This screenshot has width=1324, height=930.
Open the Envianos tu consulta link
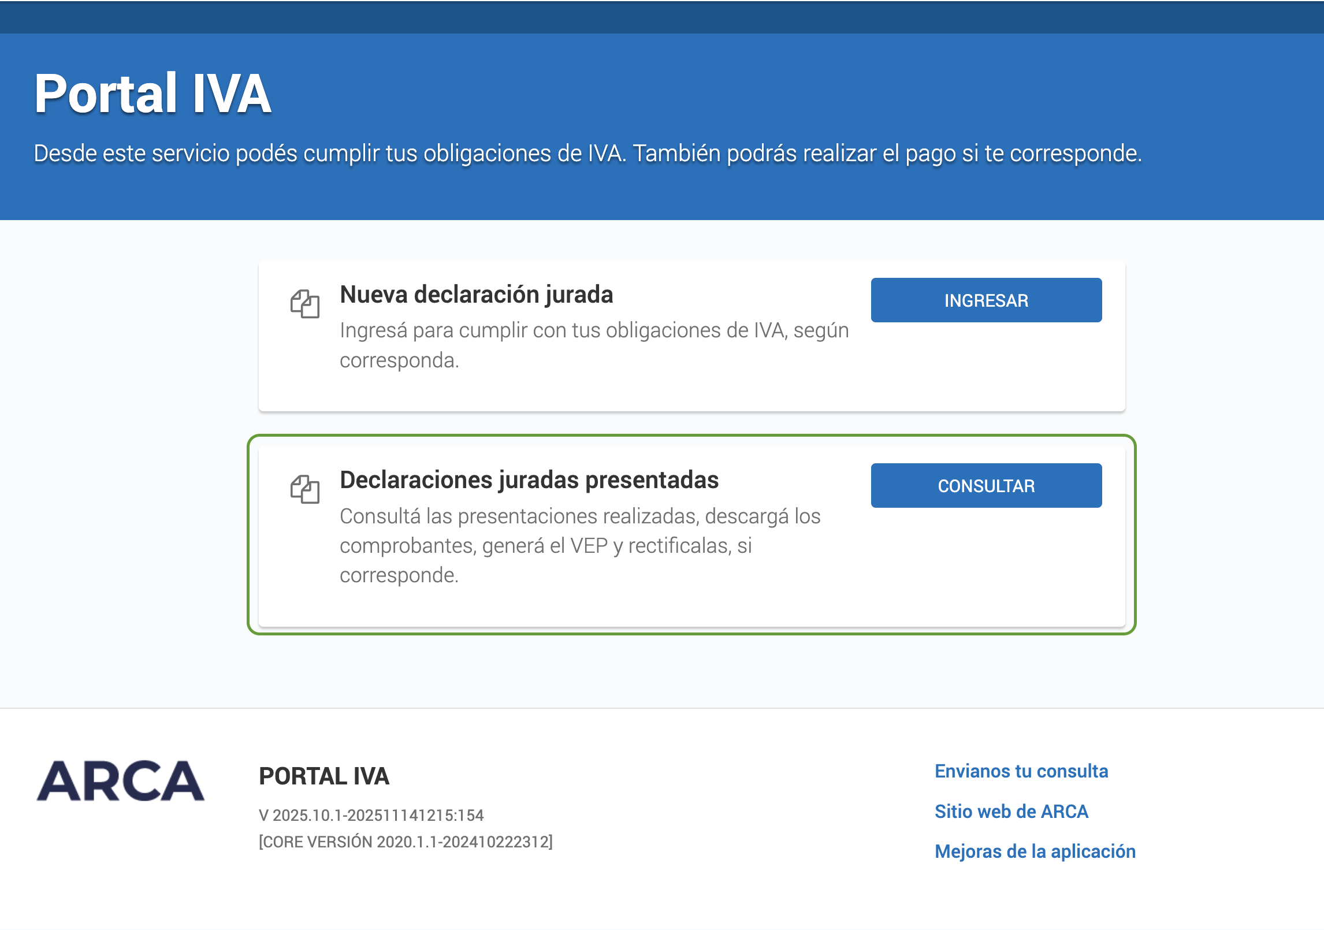coord(1021,771)
